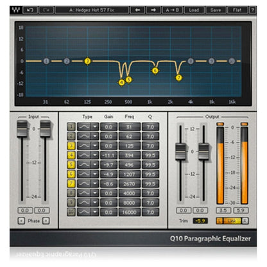Disable band 5 on/off button
This screenshot has height=267, width=267.
[x=71, y=164]
